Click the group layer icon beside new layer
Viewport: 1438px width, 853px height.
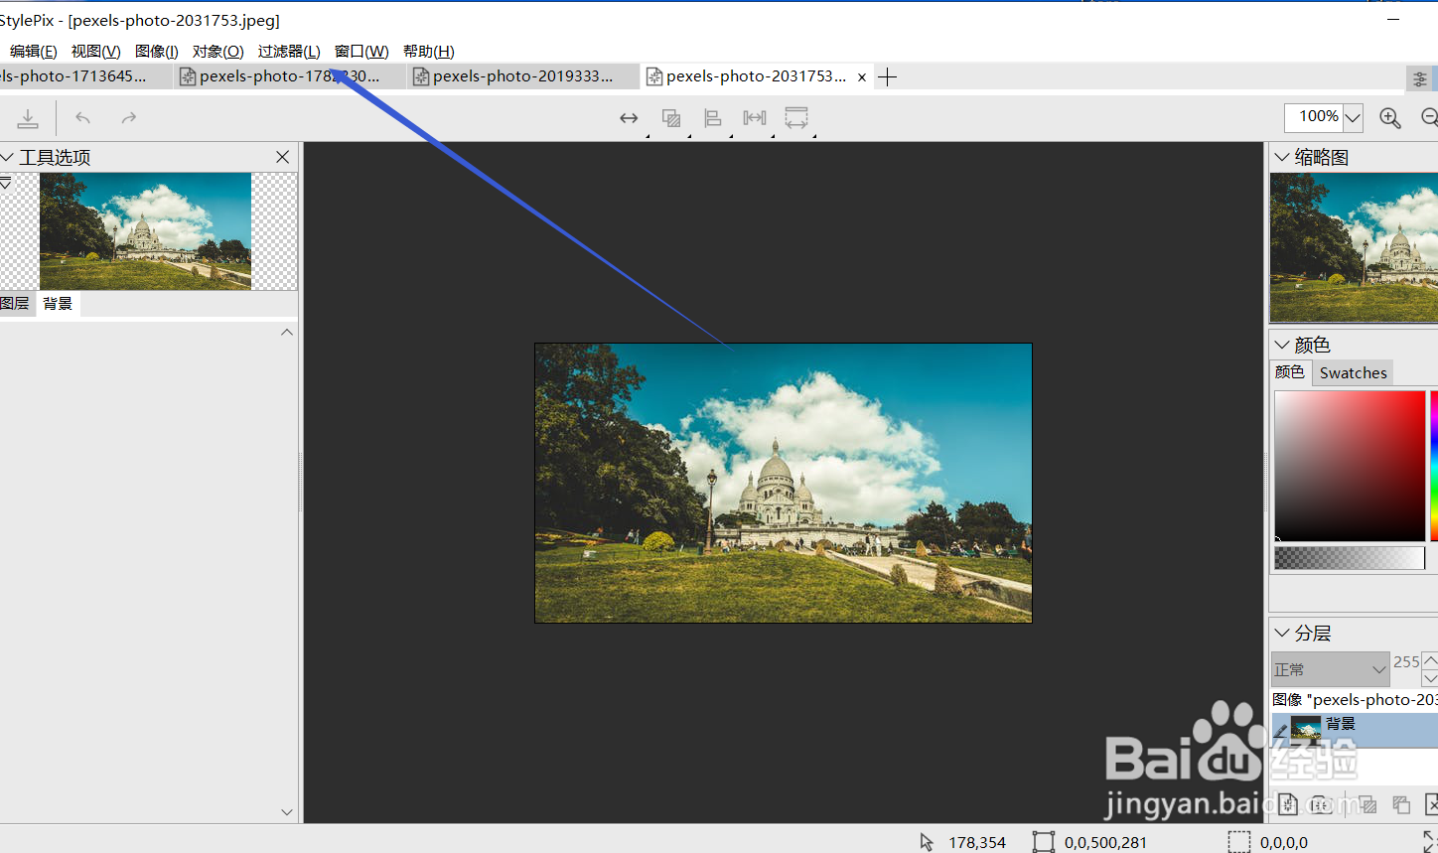coord(1322,804)
